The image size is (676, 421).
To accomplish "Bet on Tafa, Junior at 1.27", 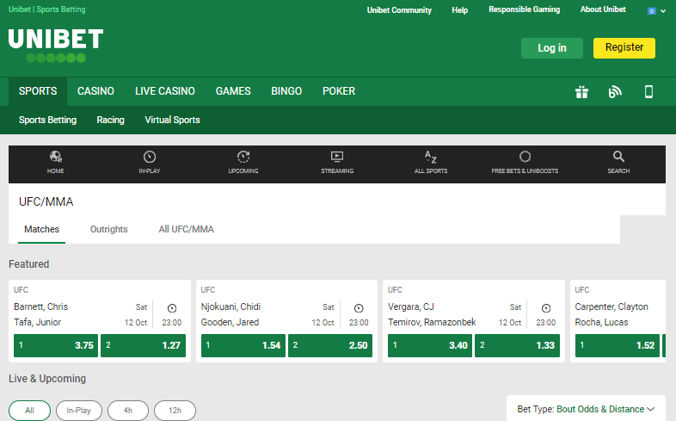I will click(144, 345).
